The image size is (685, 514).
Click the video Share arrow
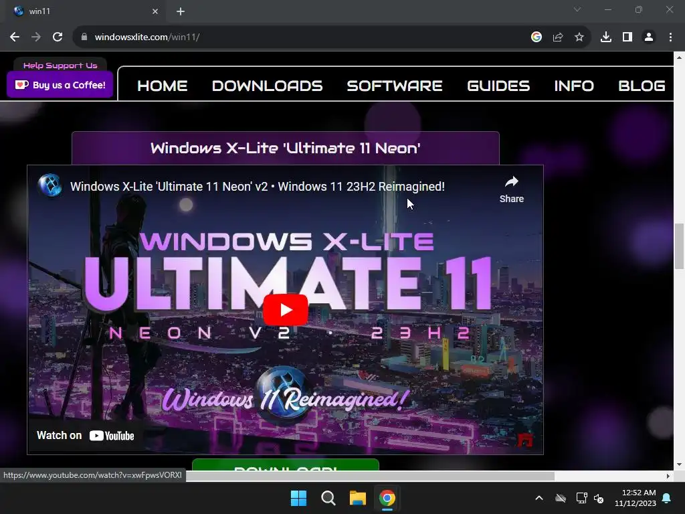point(512,189)
